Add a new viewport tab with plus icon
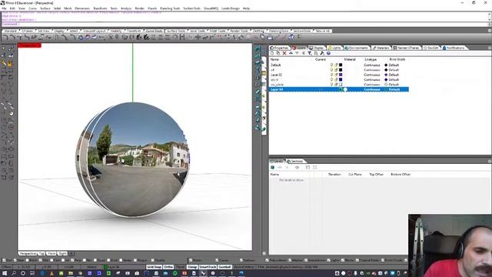This screenshot has width=492, height=277. point(71,253)
